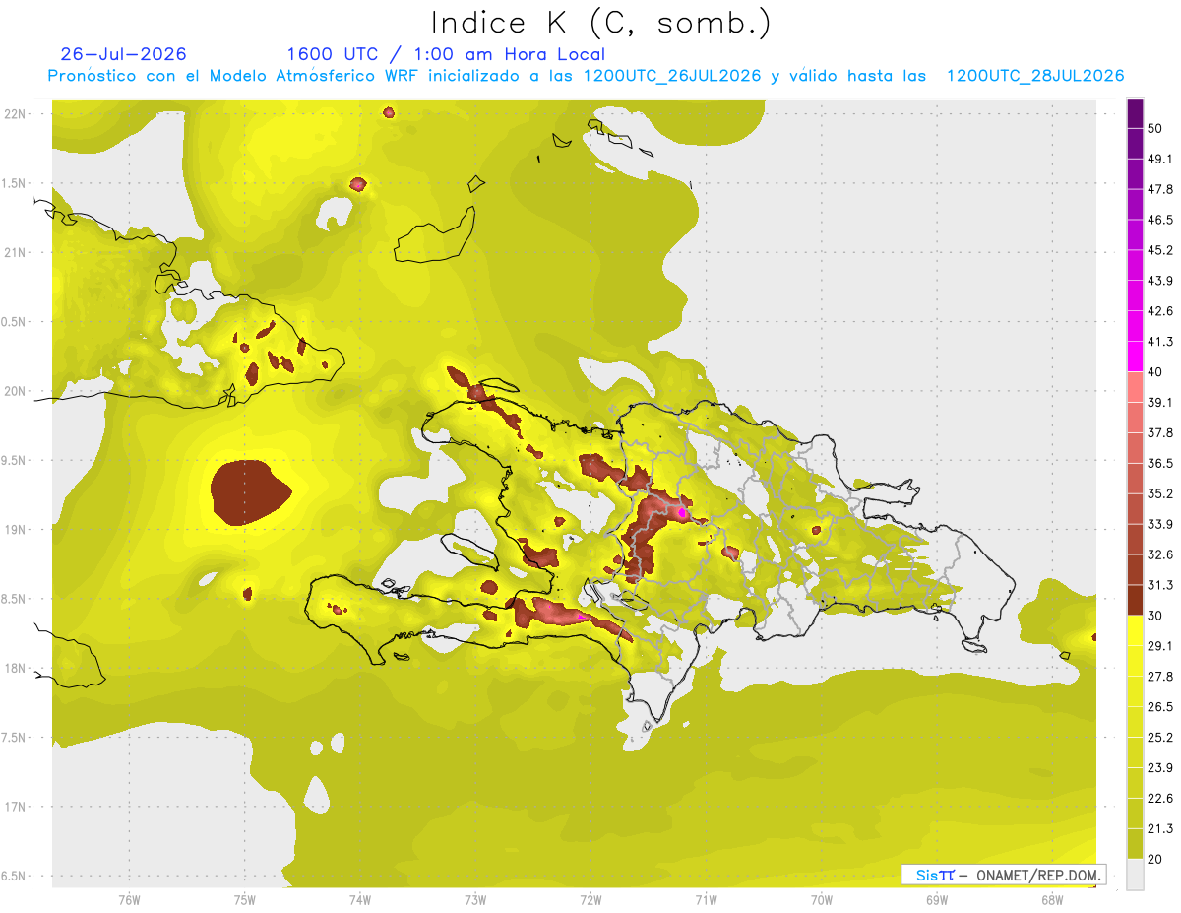
Task: Select the date text "26-Jul-2026"
Action: coord(124,54)
